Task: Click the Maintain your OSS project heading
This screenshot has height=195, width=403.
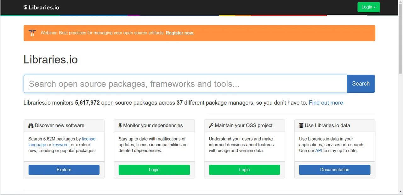Action: 244,125
